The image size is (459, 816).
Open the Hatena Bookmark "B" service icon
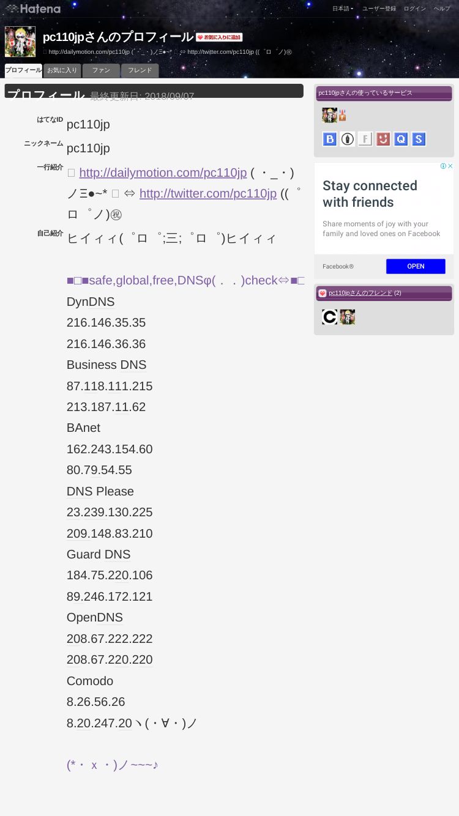tap(330, 139)
